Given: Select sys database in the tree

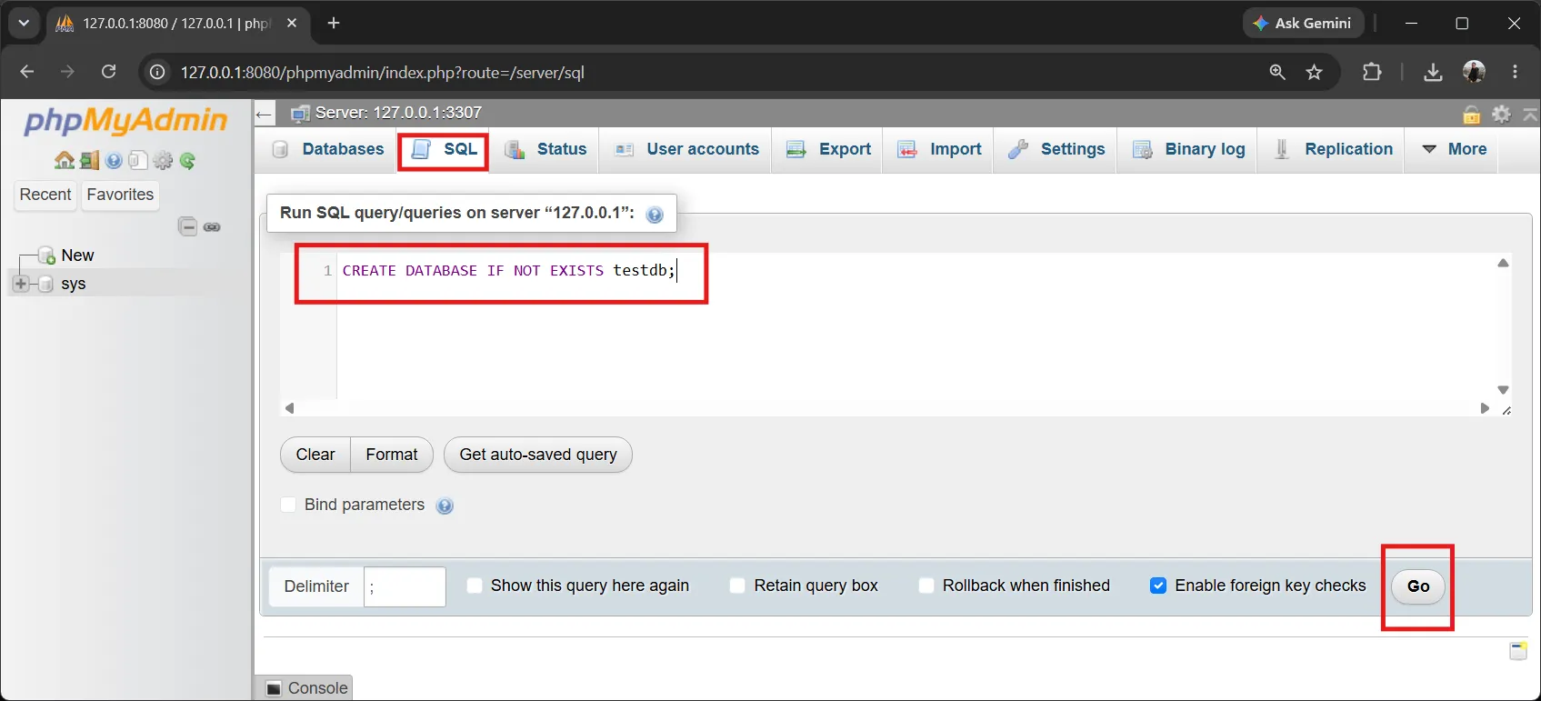Looking at the screenshot, I should [x=74, y=284].
